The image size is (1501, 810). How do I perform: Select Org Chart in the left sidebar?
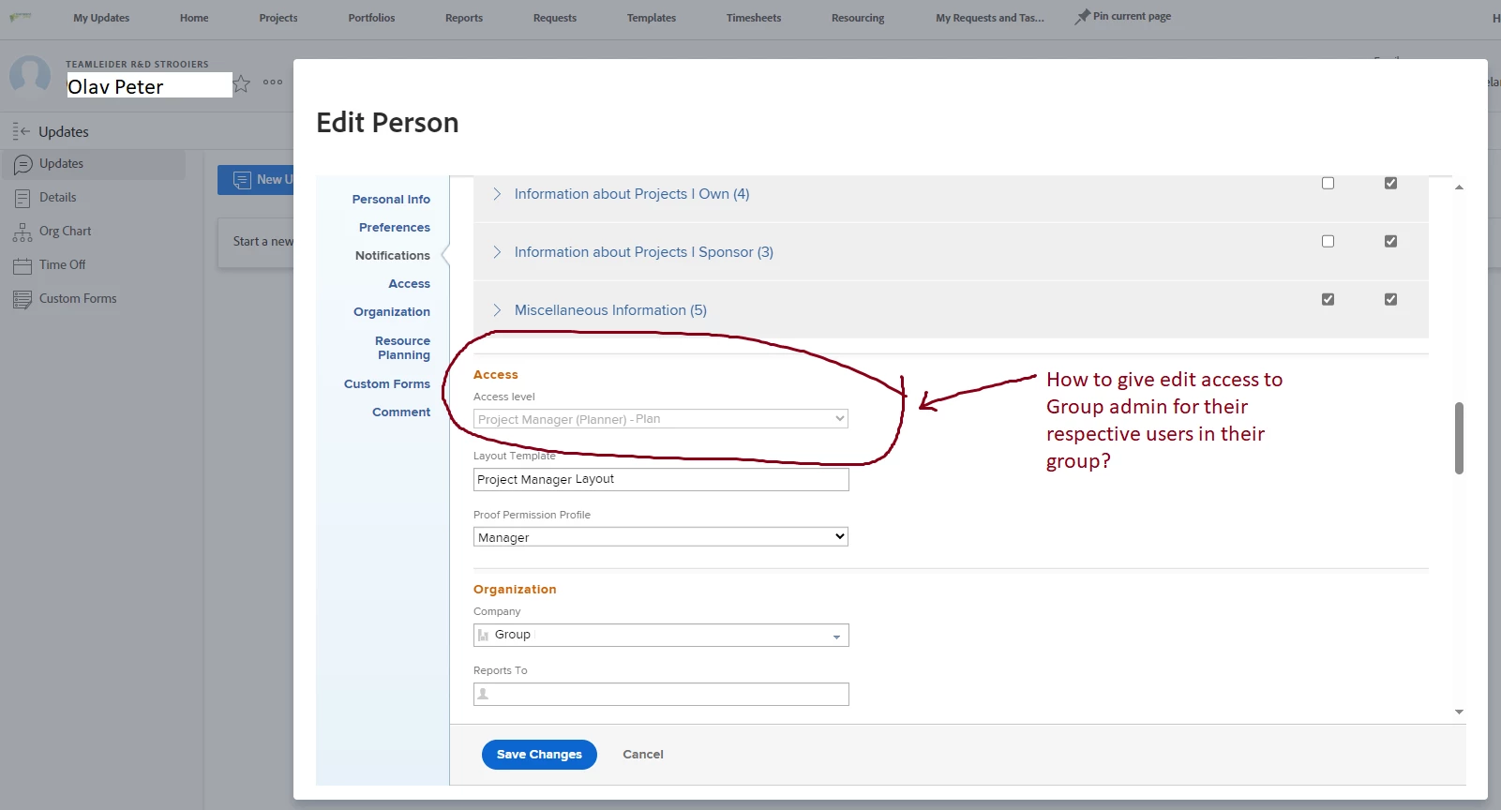65,232
